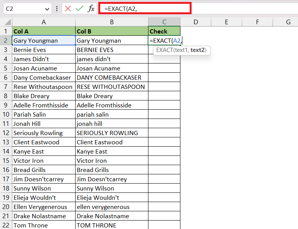Click cell B19 'Elieja Wouldn't'
The height and width of the screenshot is (229, 298).
[112, 197]
